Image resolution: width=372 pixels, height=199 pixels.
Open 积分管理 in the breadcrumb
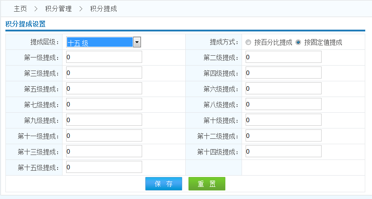pyautogui.click(x=58, y=9)
